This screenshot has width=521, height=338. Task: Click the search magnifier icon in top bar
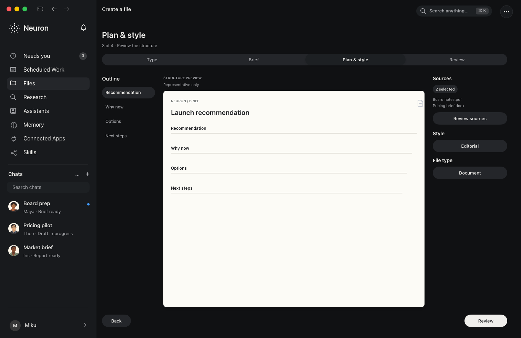[423, 11]
